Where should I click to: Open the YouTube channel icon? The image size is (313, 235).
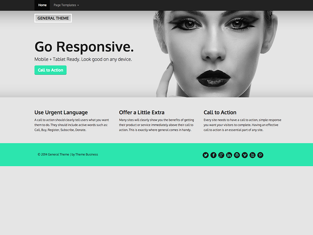tap(253, 155)
